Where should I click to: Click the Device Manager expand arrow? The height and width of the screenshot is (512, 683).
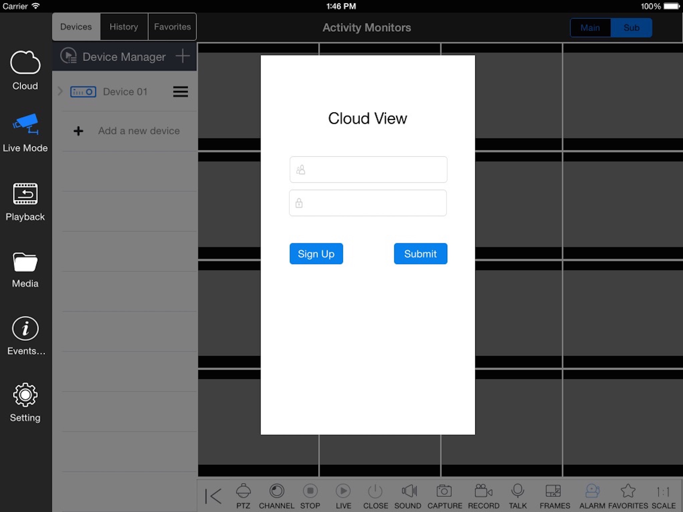click(59, 91)
